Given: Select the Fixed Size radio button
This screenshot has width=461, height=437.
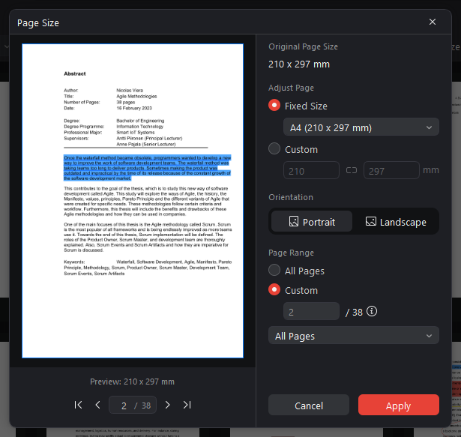Looking at the screenshot, I should 274,106.
